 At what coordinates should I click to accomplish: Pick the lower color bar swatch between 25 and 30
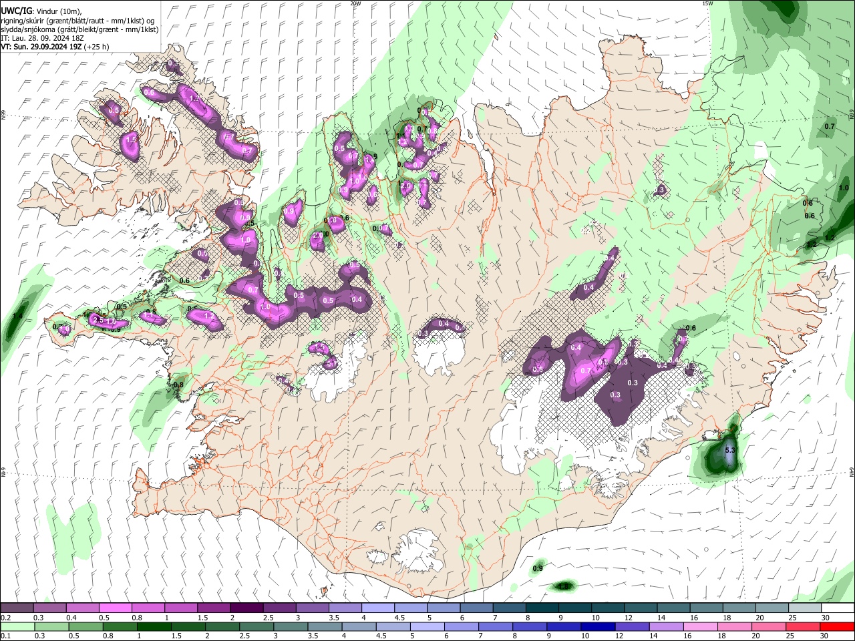coord(803,626)
